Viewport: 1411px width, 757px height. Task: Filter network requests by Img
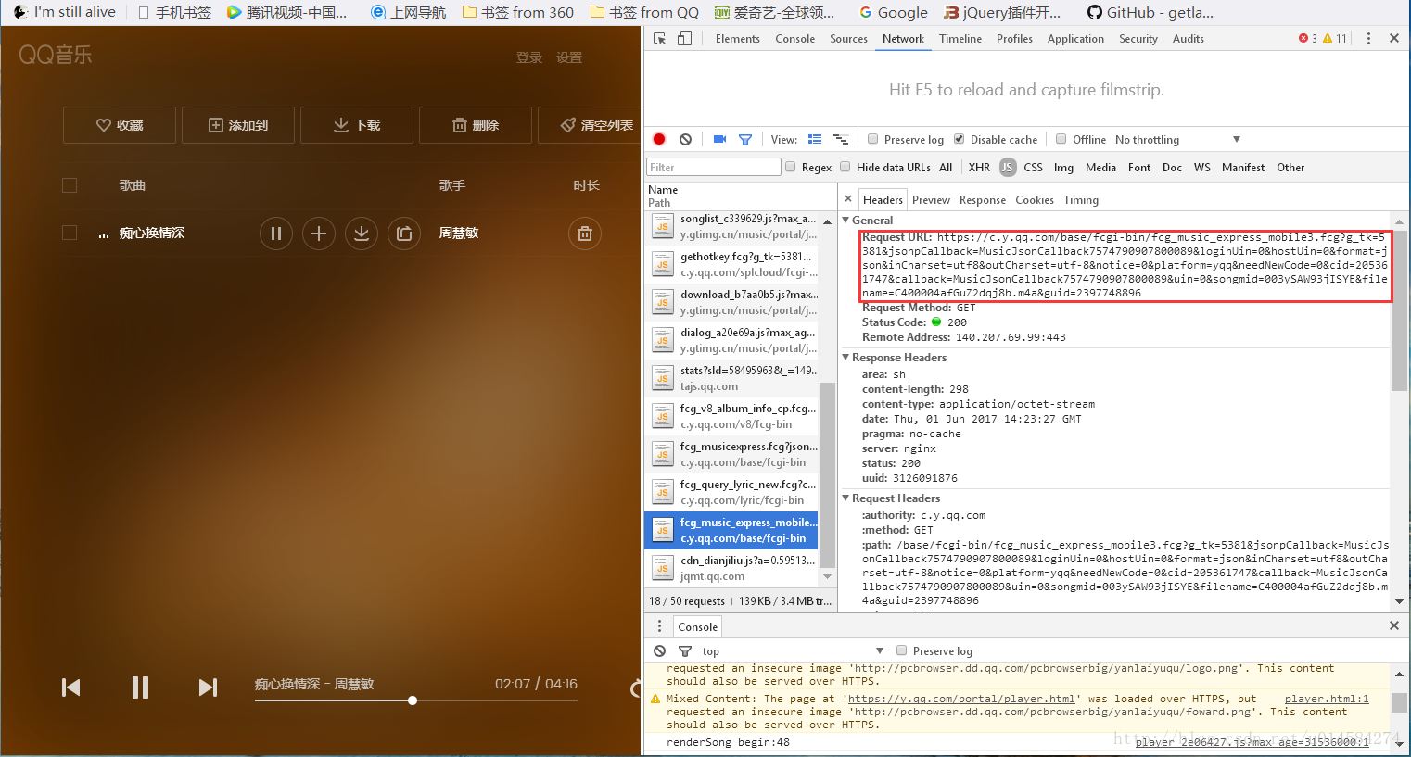coord(1063,168)
